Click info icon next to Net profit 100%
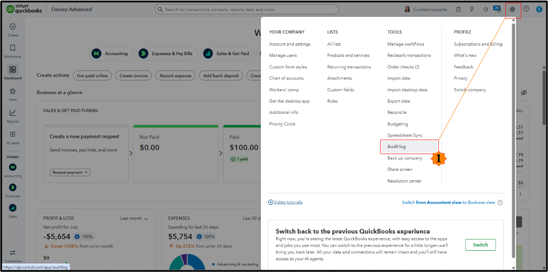The height and width of the screenshot is (272, 548). [77, 236]
